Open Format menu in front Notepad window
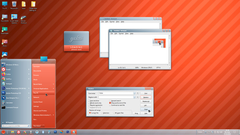240x135 pixels. [121, 33]
